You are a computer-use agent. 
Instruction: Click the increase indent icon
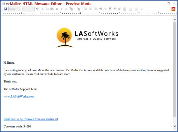point(90,9)
